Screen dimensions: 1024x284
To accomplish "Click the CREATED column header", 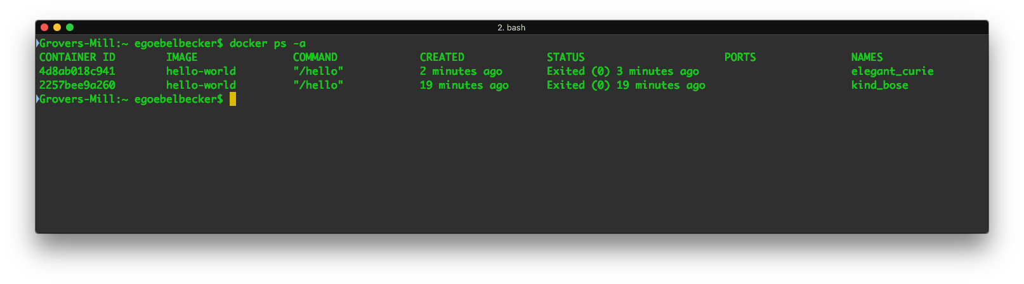I will [442, 57].
